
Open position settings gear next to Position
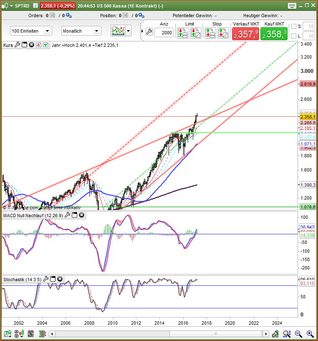(x=141, y=15)
